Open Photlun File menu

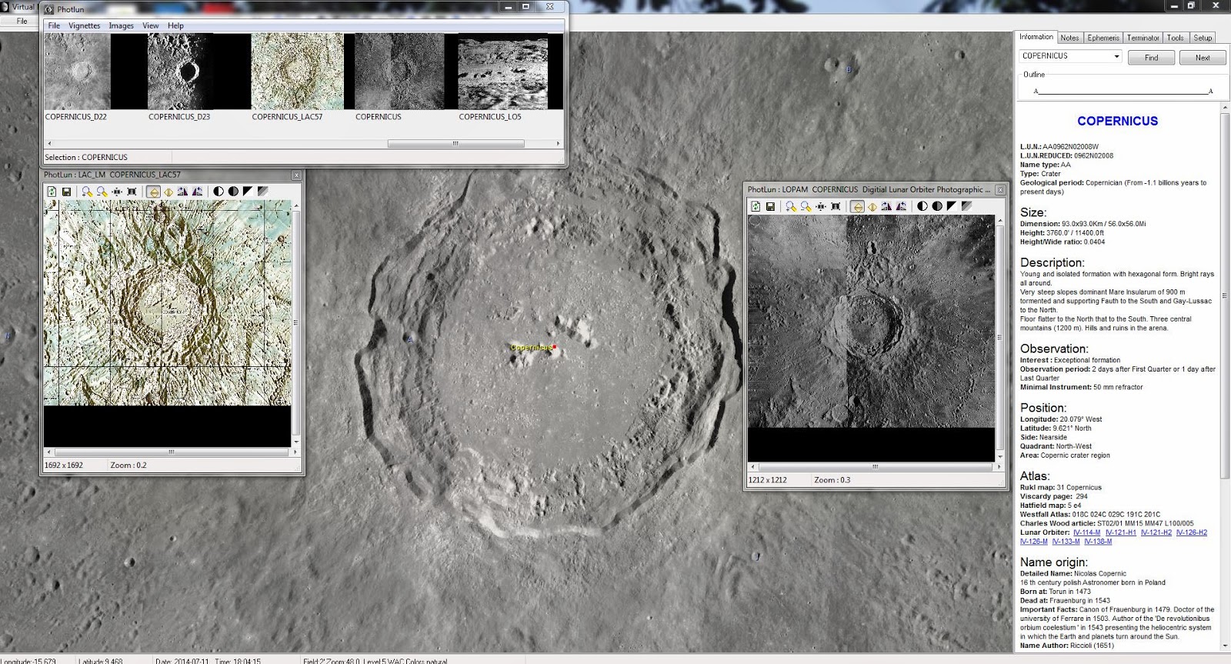(54, 25)
